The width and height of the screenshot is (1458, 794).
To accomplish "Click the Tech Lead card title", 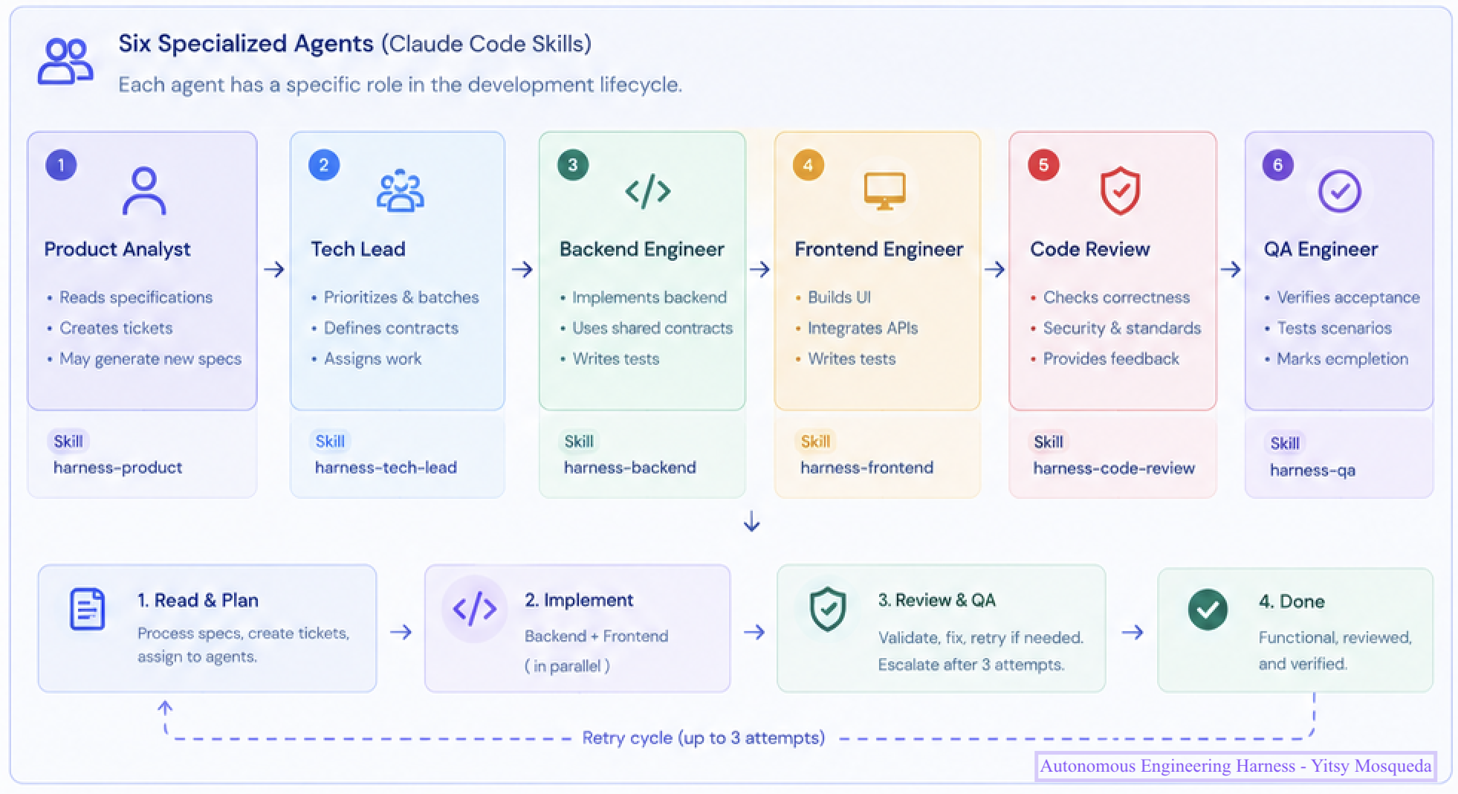I will coord(358,249).
